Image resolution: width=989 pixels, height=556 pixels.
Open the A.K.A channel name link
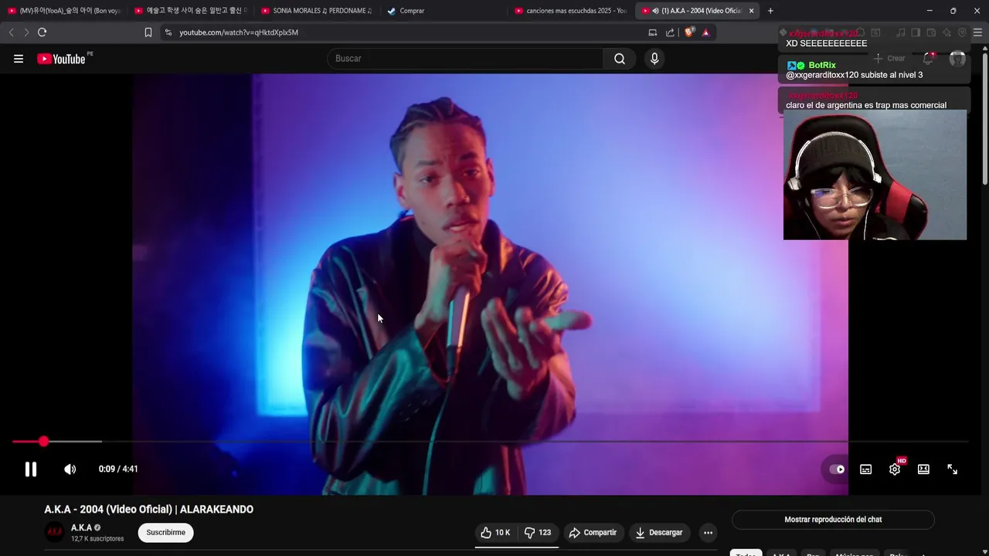tap(81, 527)
